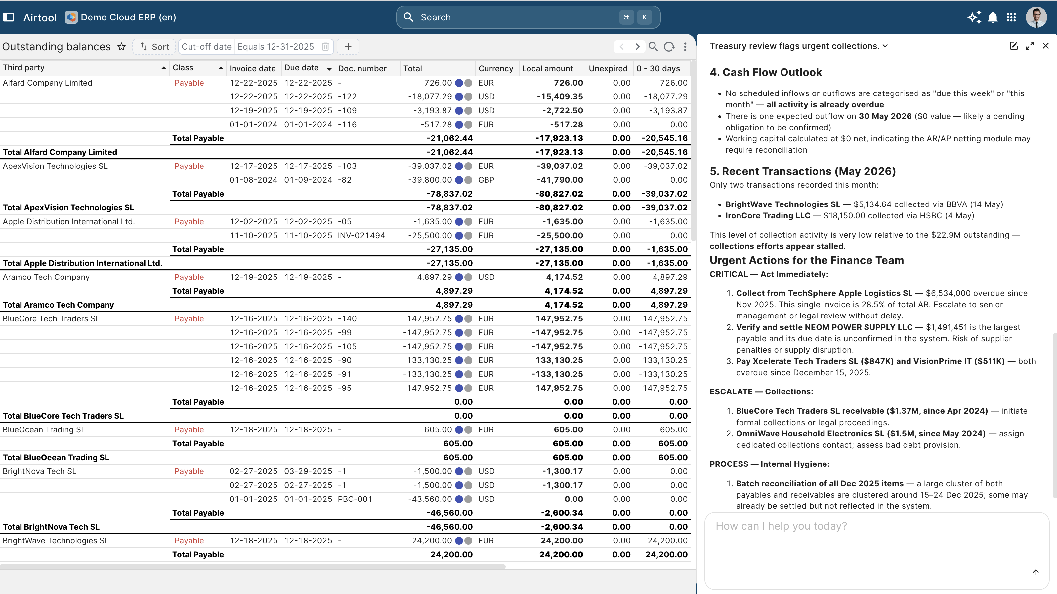Viewport: 1057px width, 594px height.
Task: Delete the Cut-off date filter
Action: (x=325, y=46)
